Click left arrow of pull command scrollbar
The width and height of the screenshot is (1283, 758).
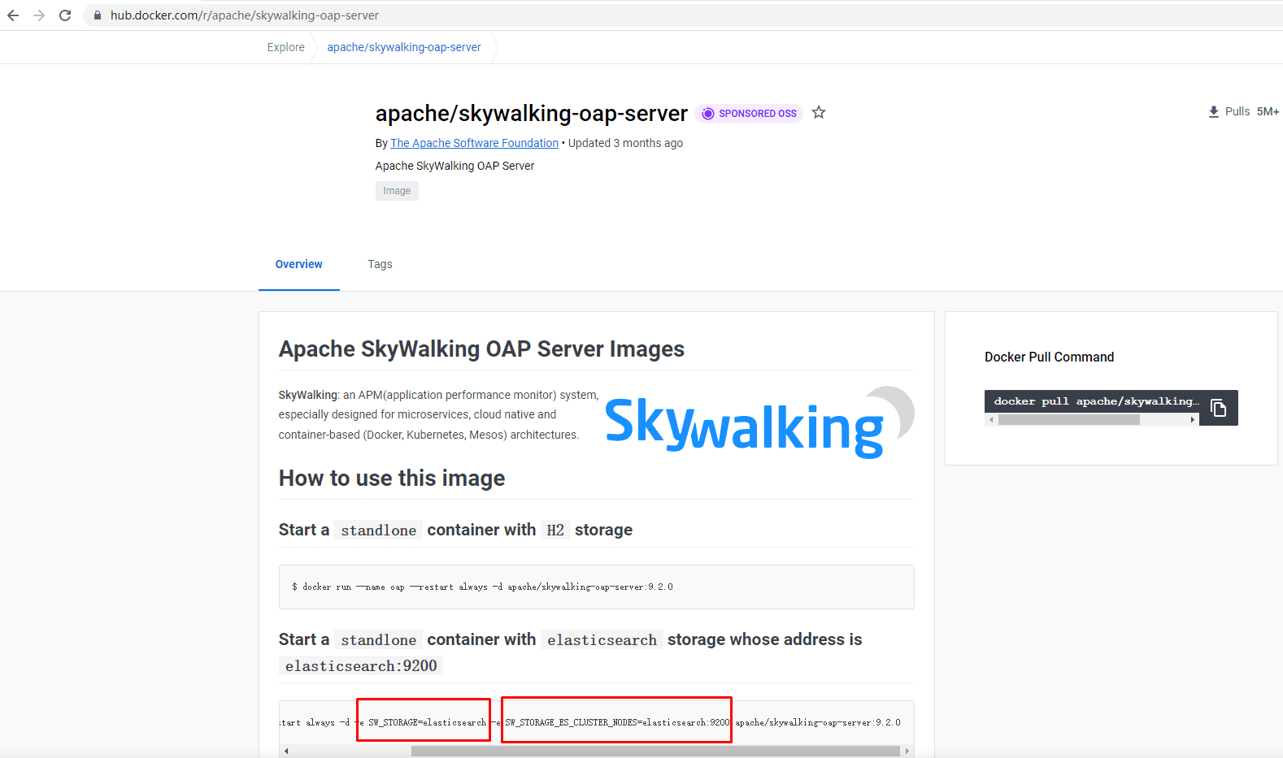point(991,420)
